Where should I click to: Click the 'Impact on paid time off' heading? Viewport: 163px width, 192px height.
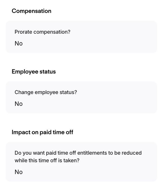point(42,132)
